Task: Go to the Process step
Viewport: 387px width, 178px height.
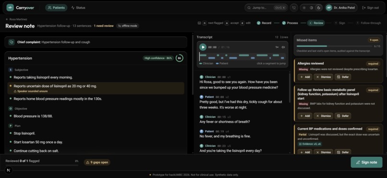Action: click(x=290, y=23)
